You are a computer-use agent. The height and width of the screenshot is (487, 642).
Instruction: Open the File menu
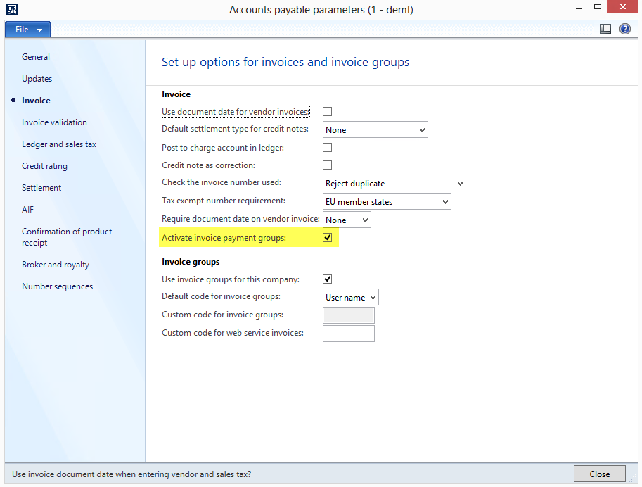(27, 30)
